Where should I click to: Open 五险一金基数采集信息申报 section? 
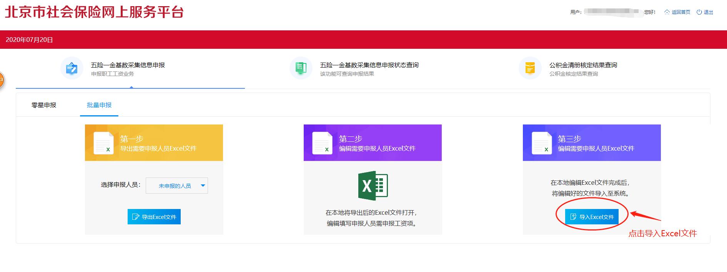pyautogui.click(x=128, y=65)
